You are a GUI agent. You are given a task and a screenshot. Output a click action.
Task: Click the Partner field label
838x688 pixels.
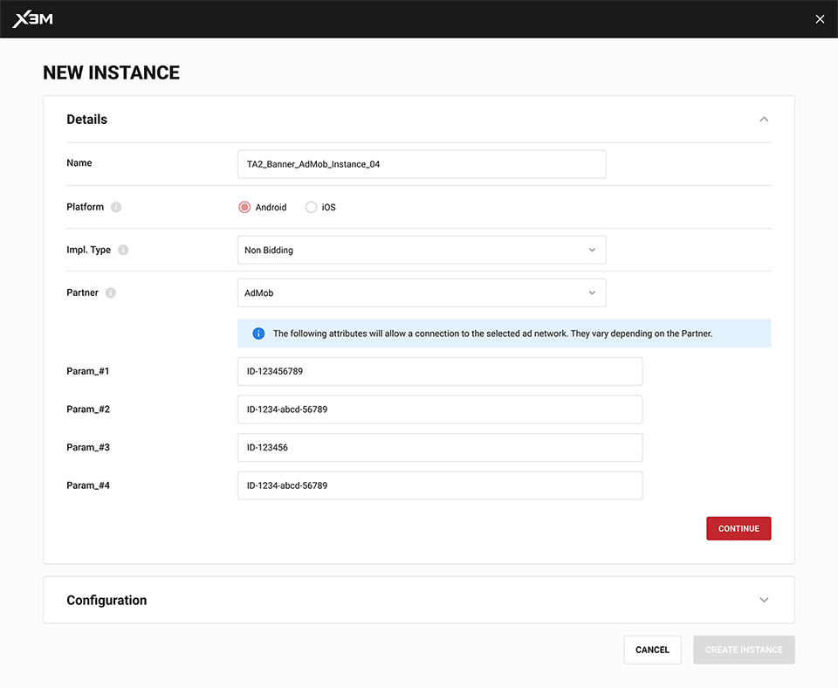pyautogui.click(x=82, y=292)
